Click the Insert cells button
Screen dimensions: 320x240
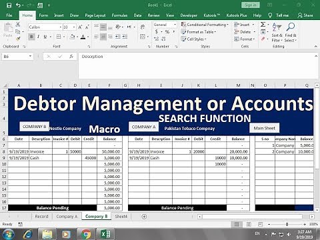[242, 25]
